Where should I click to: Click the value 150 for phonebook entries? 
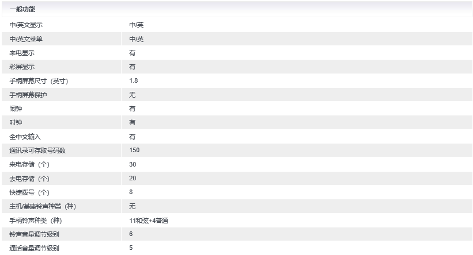point(134,150)
